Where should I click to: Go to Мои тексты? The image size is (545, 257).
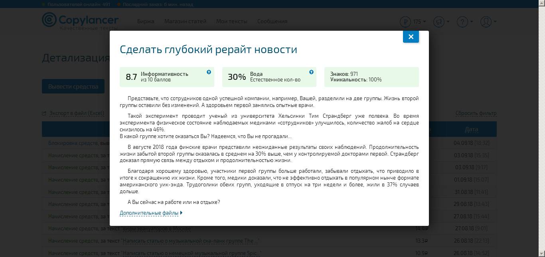pos(232,21)
